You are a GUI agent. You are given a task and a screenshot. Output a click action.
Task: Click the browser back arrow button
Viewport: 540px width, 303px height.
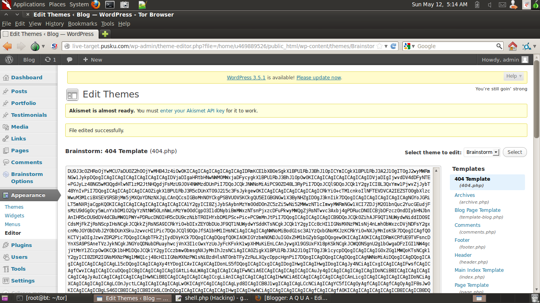(8, 46)
